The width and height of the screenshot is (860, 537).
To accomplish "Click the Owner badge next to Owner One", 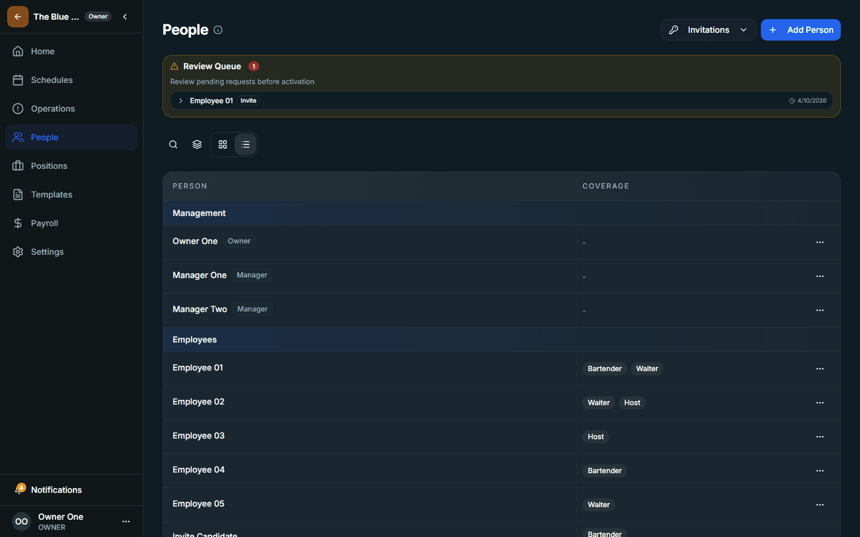I will (239, 241).
